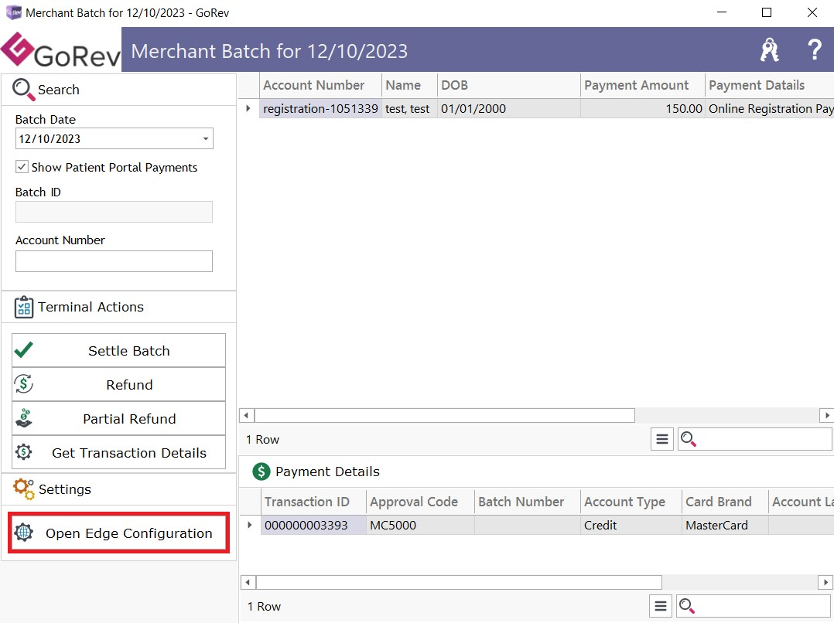Sort by Payment Details column header

pyautogui.click(x=769, y=85)
